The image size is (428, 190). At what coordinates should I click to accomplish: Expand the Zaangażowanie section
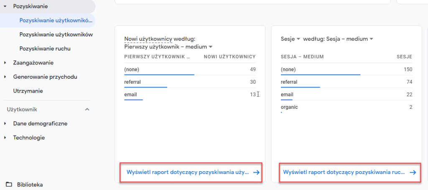(x=5, y=63)
